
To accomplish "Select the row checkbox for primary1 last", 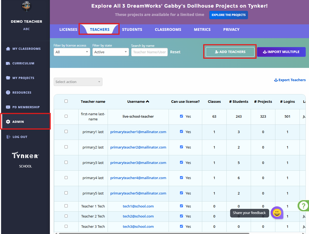I will coord(66,131).
